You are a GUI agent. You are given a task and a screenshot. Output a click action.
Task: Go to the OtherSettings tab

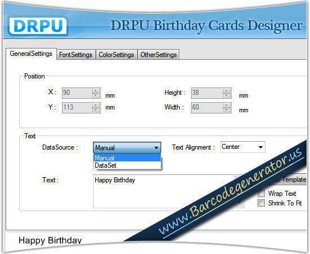[x=158, y=55]
